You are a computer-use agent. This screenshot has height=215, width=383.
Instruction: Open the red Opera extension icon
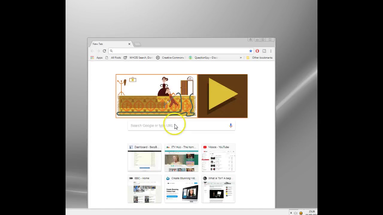click(x=257, y=51)
